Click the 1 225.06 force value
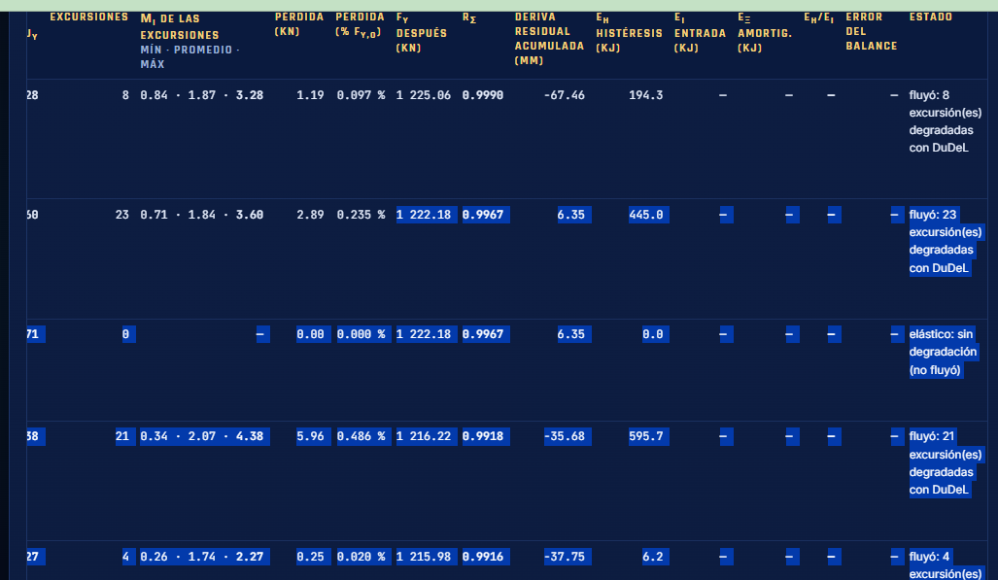The image size is (998, 580). tap(424, 95)
